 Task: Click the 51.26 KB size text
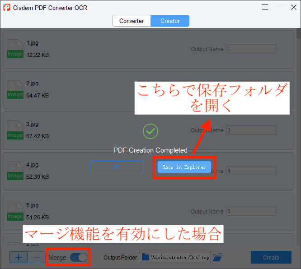pyautogui.click(x=38, y=218)
